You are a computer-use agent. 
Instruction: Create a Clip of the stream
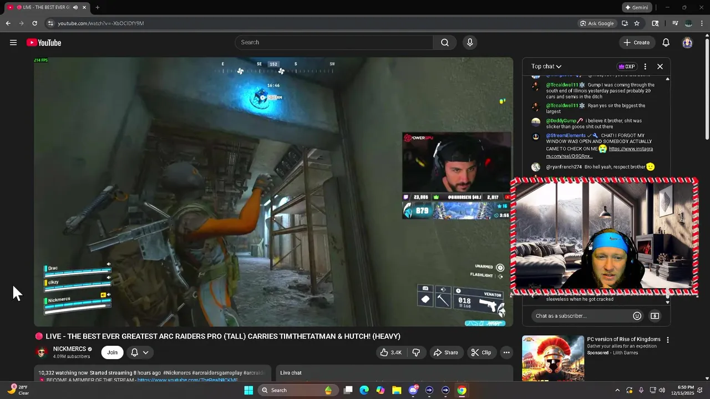[x=481, y=352]
